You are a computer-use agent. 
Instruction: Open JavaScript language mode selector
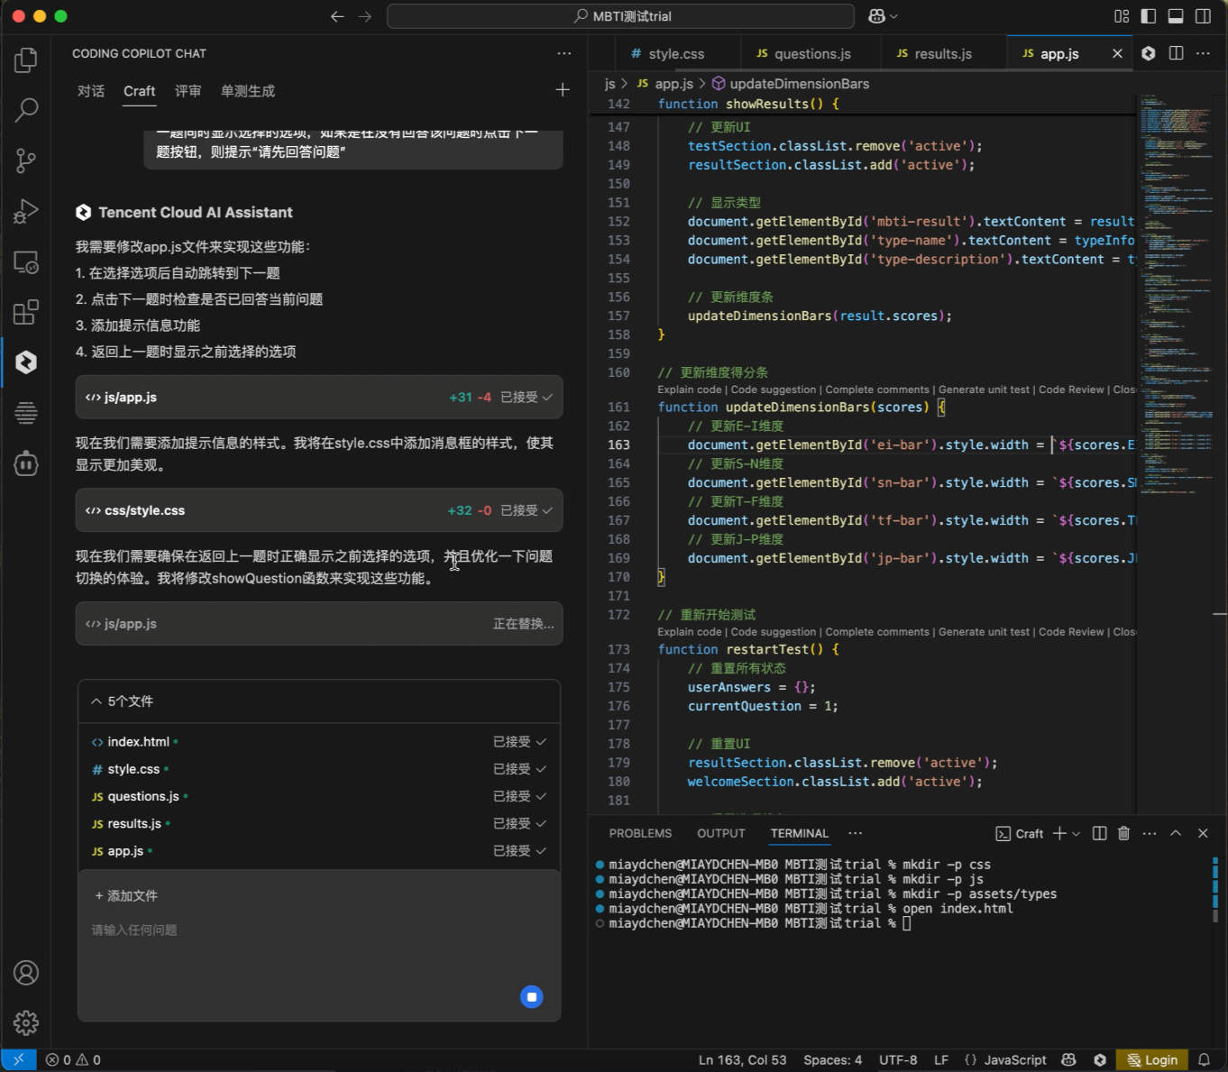pos(1015,1060)
